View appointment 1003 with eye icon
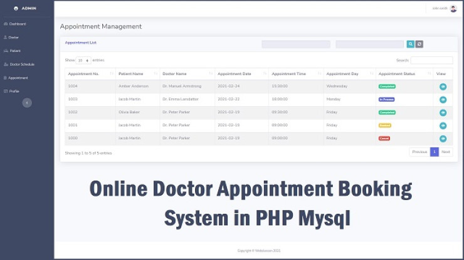 pyautogui.click(x=443, y=99)
